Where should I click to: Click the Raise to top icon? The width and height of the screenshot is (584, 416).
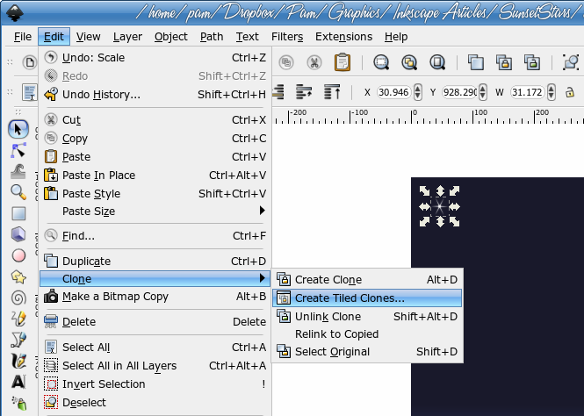point(332,92)
